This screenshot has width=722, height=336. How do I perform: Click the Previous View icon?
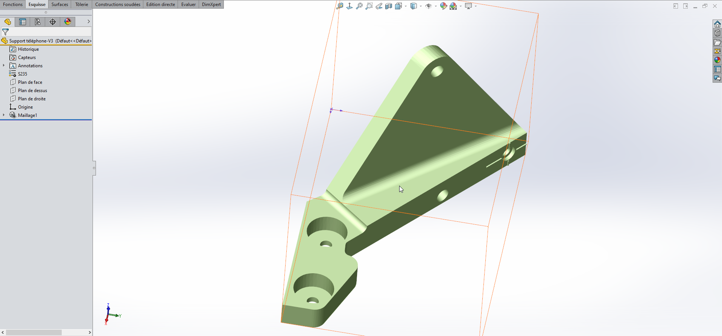pos(379,6)
